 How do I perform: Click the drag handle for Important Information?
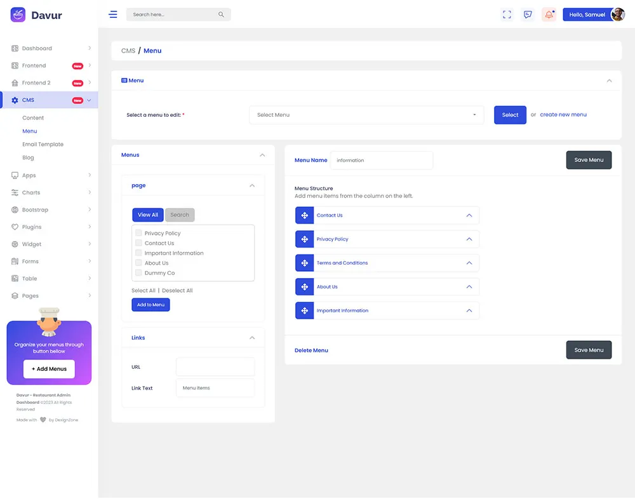[x=305, y=311]
